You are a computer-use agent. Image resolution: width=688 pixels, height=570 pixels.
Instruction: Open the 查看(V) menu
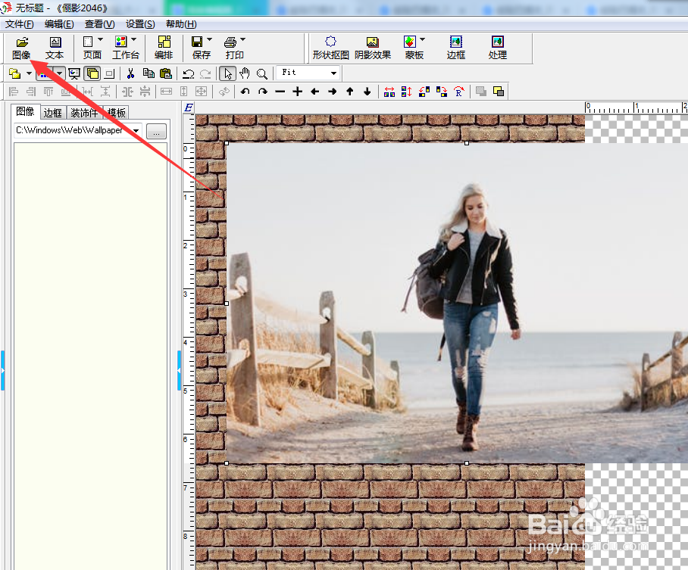tap(99, 24)
